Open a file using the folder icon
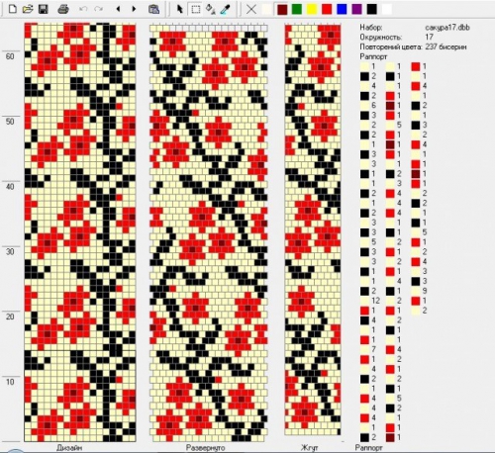 point(28,9)
